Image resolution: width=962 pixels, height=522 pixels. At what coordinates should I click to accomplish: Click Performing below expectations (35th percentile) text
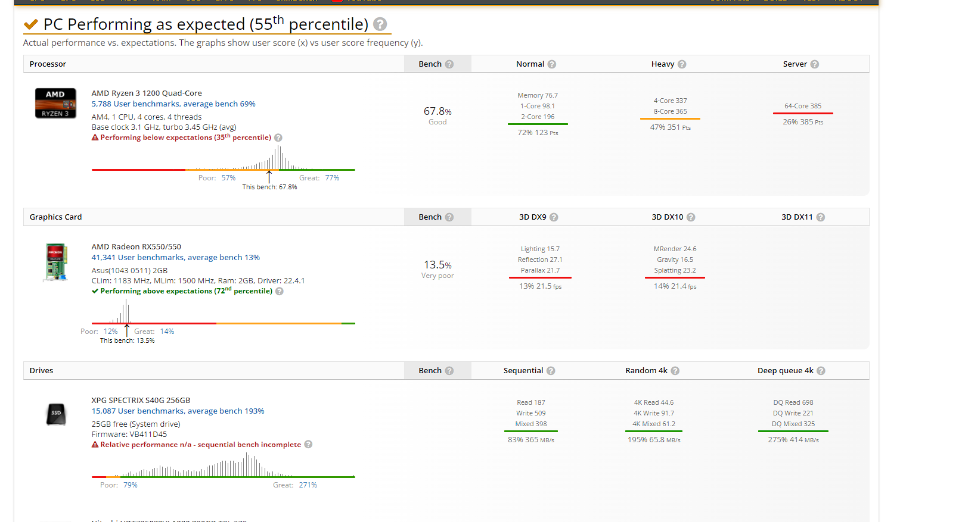(x=185, y=137)
